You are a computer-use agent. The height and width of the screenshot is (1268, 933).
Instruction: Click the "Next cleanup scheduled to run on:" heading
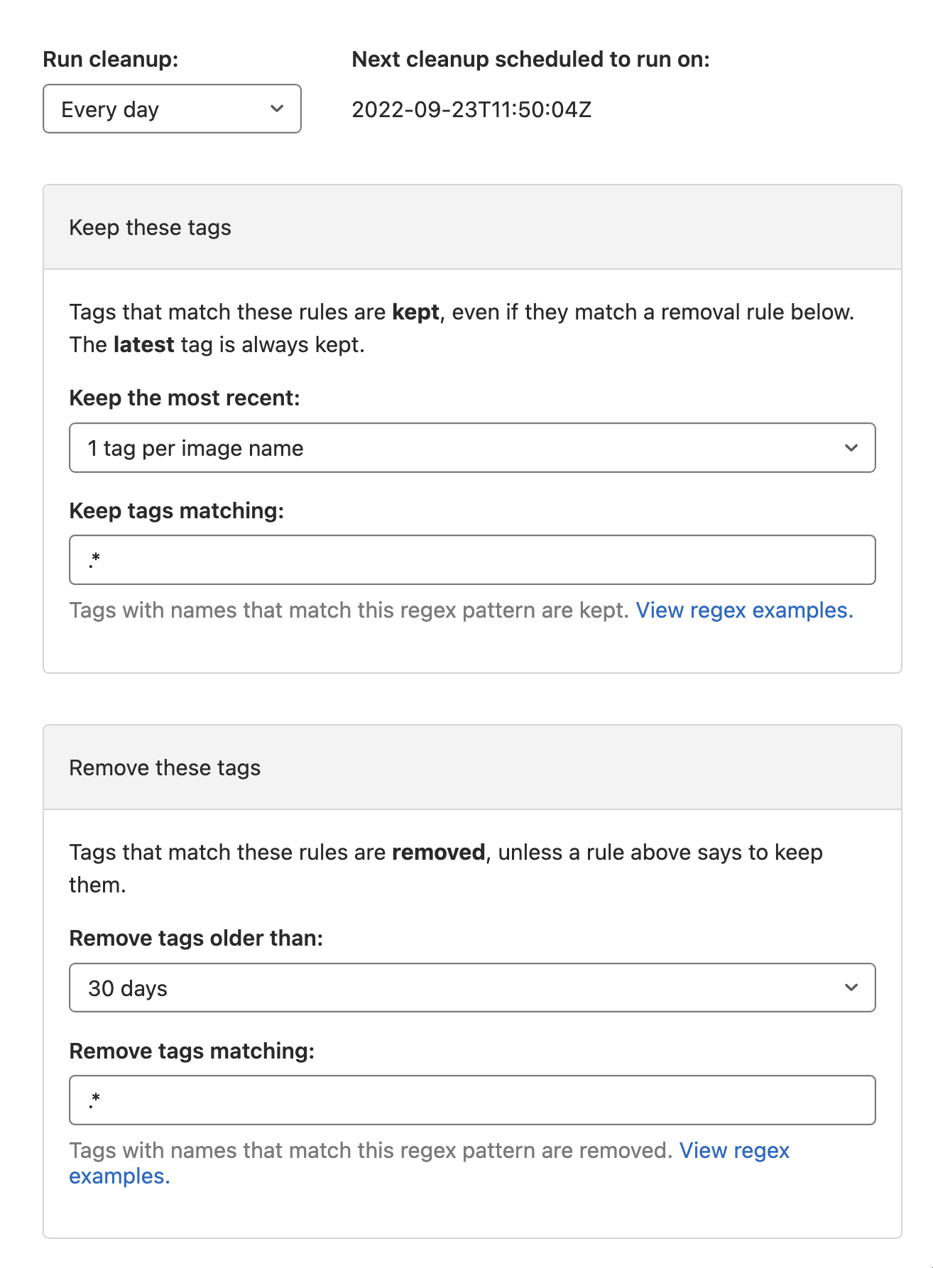(x=530, y=60)
